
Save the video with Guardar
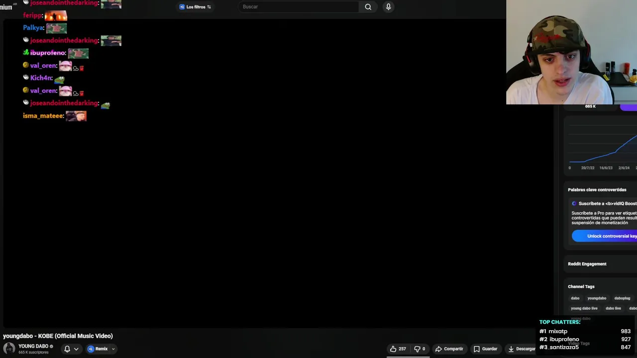pos(486,349)
